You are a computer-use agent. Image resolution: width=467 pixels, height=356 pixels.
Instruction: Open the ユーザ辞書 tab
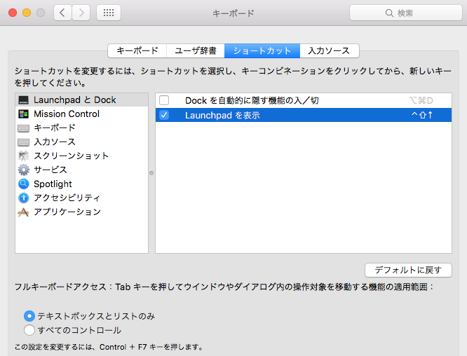pyautogui.click(x=196, y=51)
